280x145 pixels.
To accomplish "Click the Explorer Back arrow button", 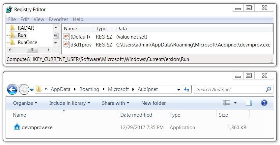I will tap(12, 90).
